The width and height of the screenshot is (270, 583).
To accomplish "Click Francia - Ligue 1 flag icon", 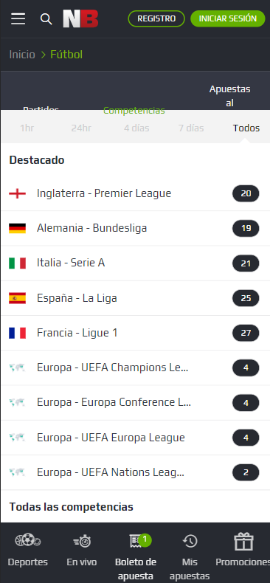I will (18, 333).
